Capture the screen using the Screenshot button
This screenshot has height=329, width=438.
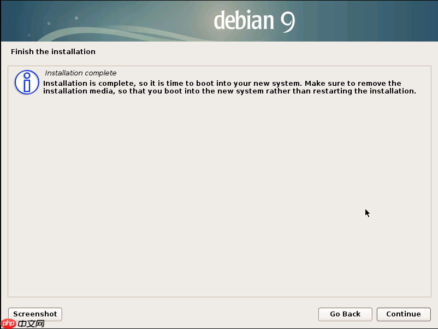click(34, 314)
